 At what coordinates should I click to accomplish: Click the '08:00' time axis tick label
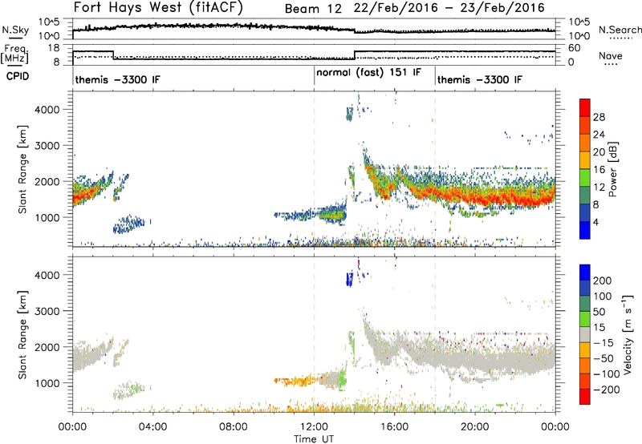pos(234,427)
